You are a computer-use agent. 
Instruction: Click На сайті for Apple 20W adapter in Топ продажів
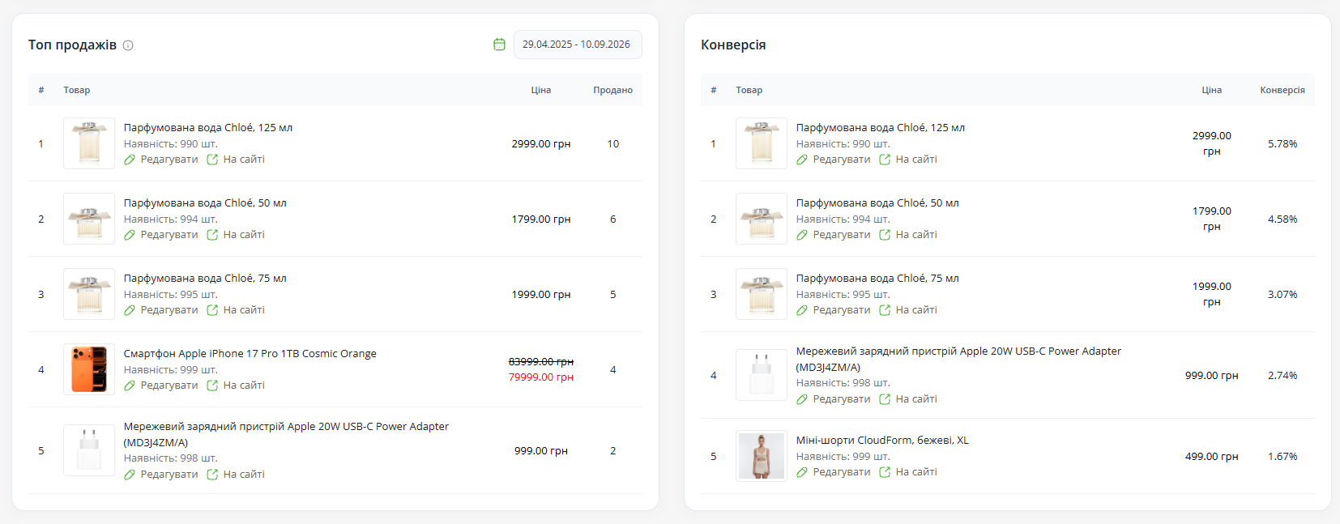pyautogui.click(x=244, y=475)
